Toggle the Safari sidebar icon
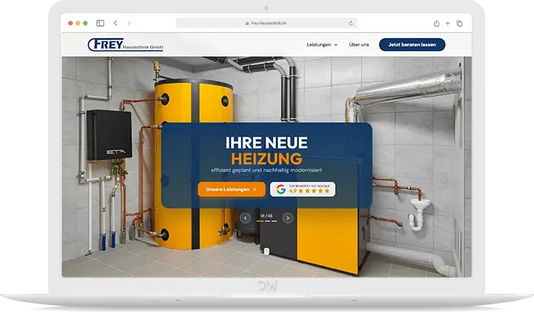 100,23
